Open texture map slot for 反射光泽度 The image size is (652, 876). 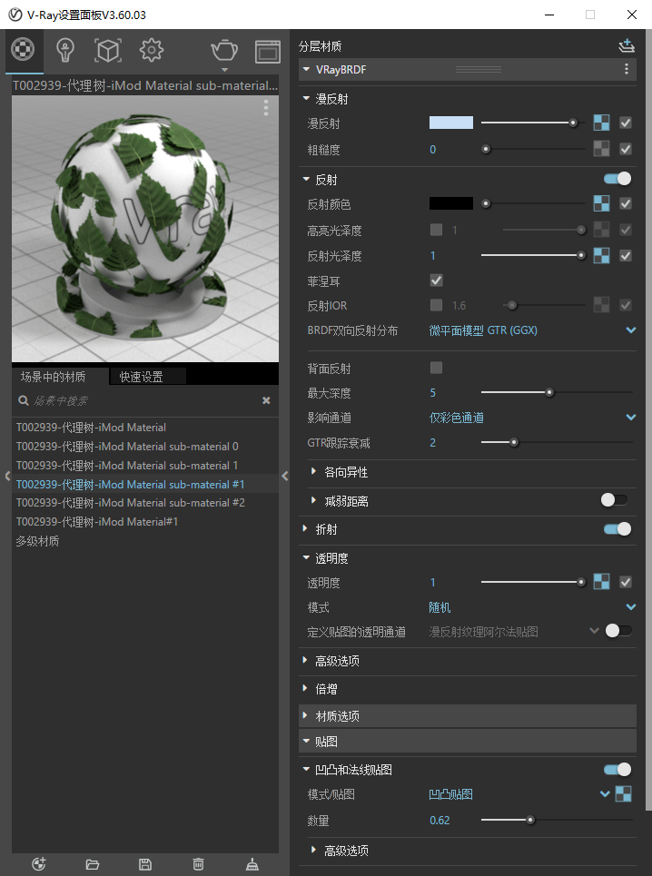(x=602, y=255)
